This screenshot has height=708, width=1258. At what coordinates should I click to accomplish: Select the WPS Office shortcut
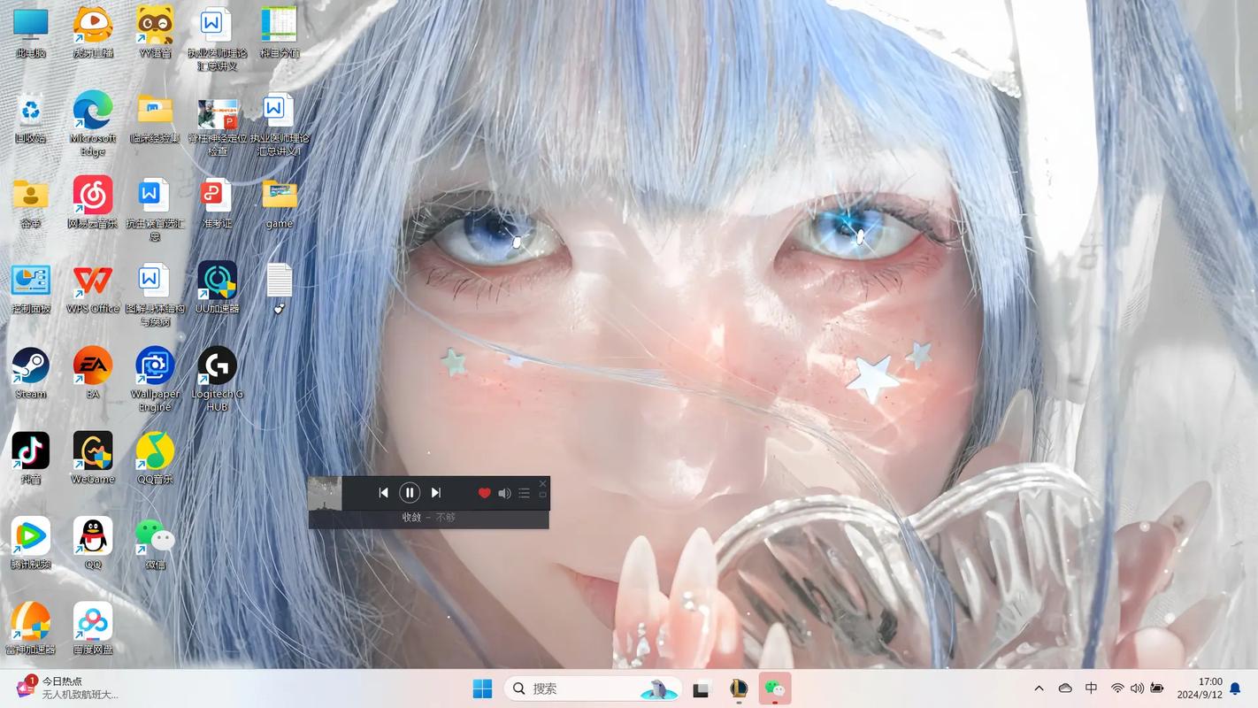pos(93,288)
